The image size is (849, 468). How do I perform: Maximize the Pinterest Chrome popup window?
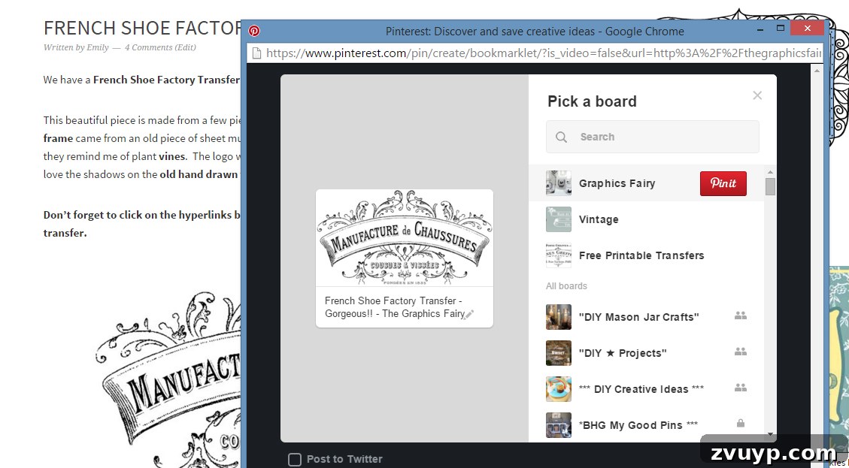point(781,28)
